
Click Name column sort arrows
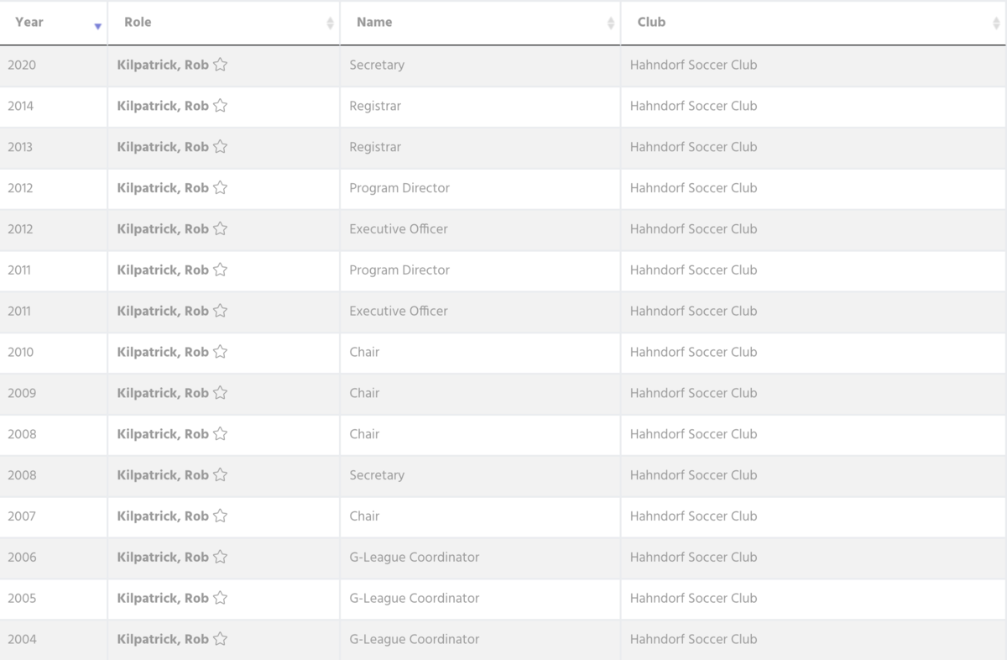pos(610,24)
